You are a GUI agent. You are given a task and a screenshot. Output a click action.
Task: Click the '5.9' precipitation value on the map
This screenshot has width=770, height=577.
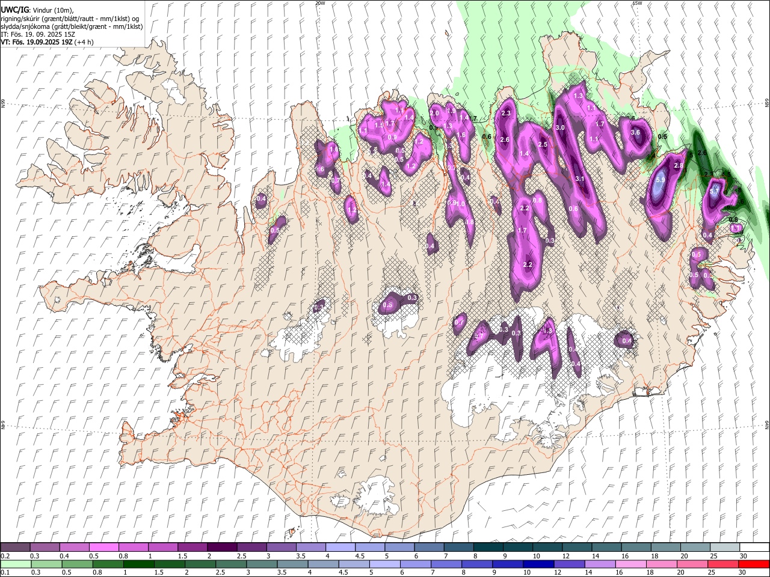click(x=660, y=180)
